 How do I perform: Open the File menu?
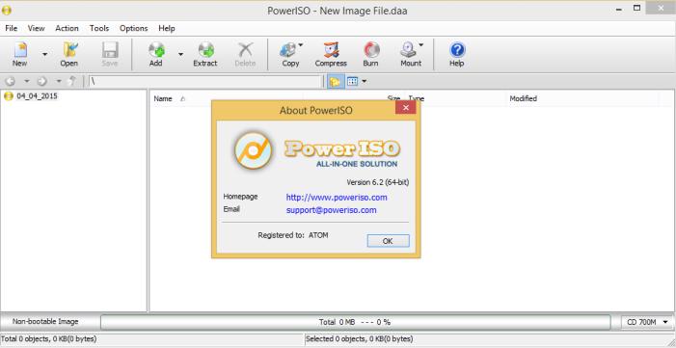pyautogui.click(x=12, y=29)
